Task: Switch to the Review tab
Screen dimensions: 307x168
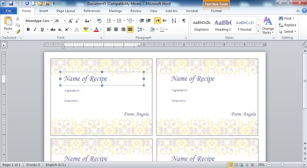Action: pos(136,11)
